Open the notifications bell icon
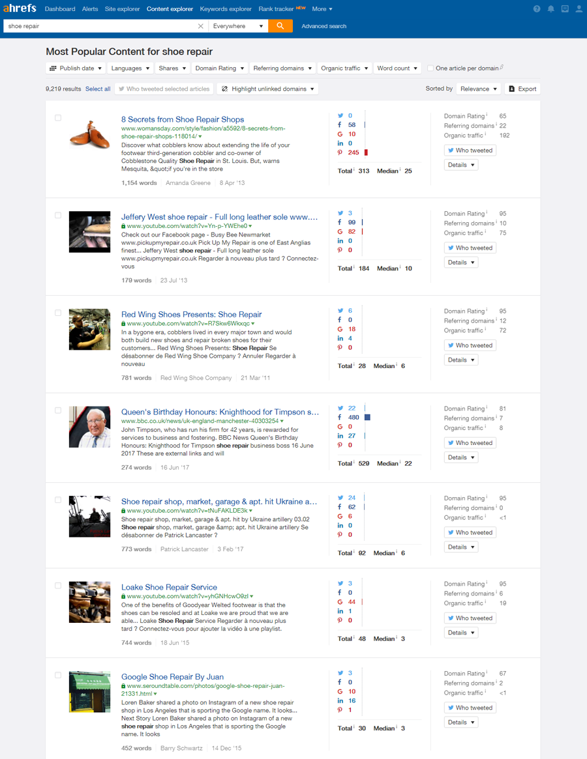The width and height of the screenshot is (587, 759). click(x=550, y=8)
